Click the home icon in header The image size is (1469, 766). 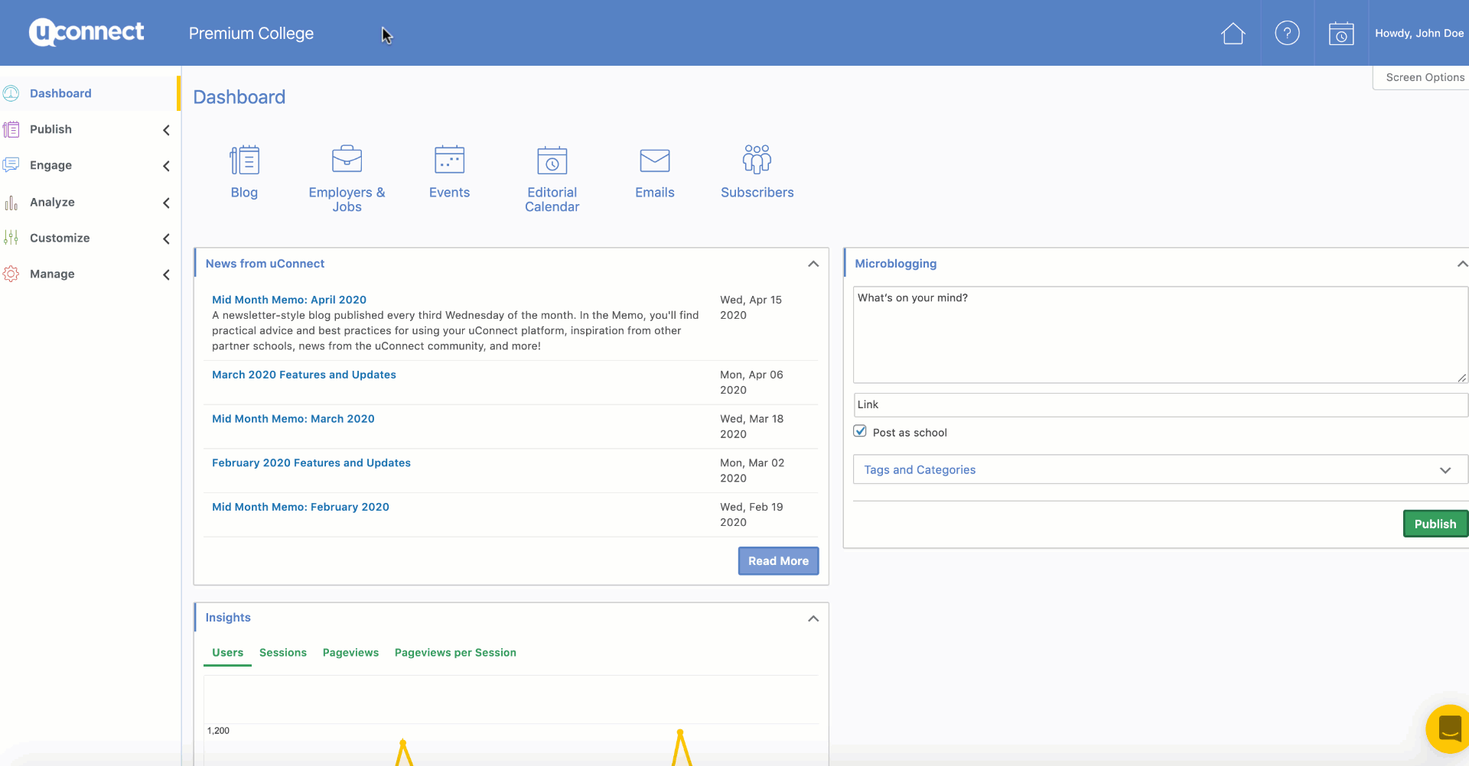pos(1233,34)
